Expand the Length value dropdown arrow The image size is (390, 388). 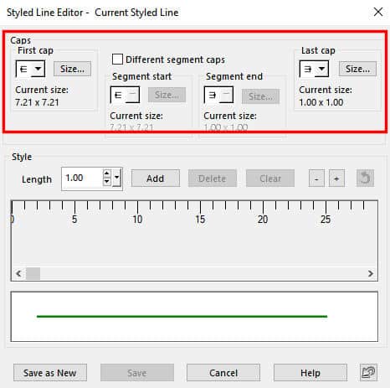(117, 177)
